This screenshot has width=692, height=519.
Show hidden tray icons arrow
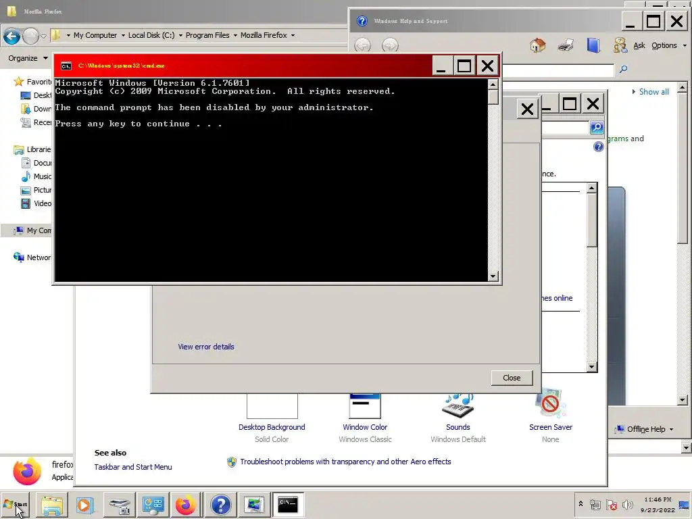coord(580,504)
